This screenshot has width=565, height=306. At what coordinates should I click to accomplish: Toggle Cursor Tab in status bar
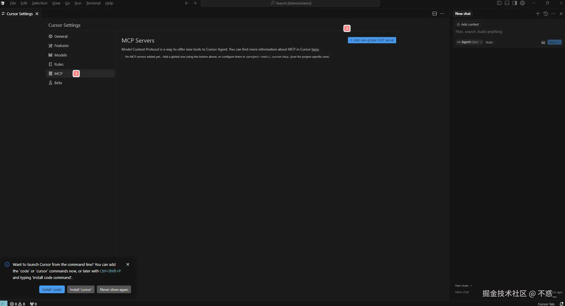pyautogui.click(x=546, y=304)
